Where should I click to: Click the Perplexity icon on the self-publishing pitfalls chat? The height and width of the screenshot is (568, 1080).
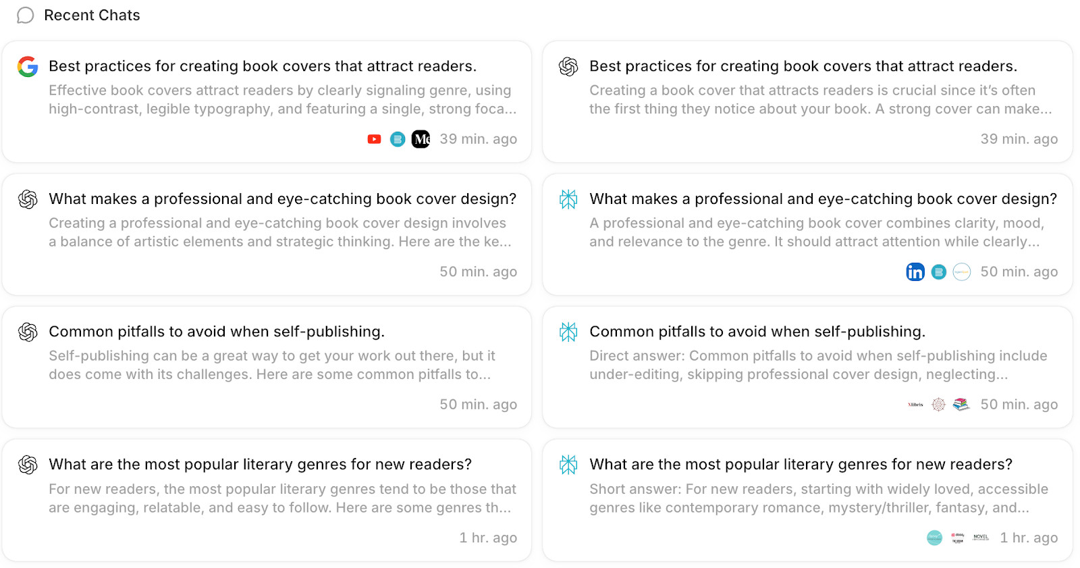click(x=568, y=332)
